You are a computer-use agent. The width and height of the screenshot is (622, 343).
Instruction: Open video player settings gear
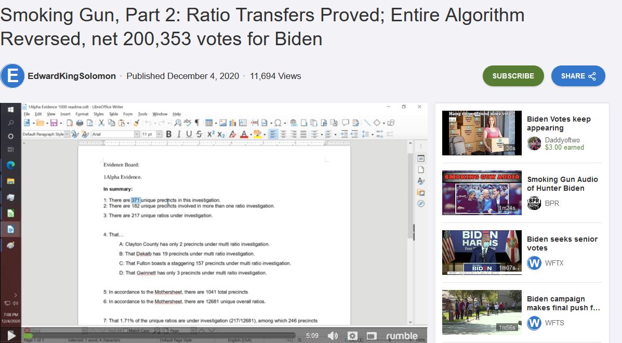(352, 336)
